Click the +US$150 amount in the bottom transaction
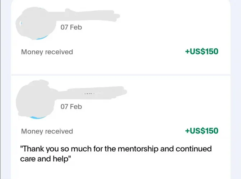This screenshot has width=241, height=179. [x=201, y=131]
